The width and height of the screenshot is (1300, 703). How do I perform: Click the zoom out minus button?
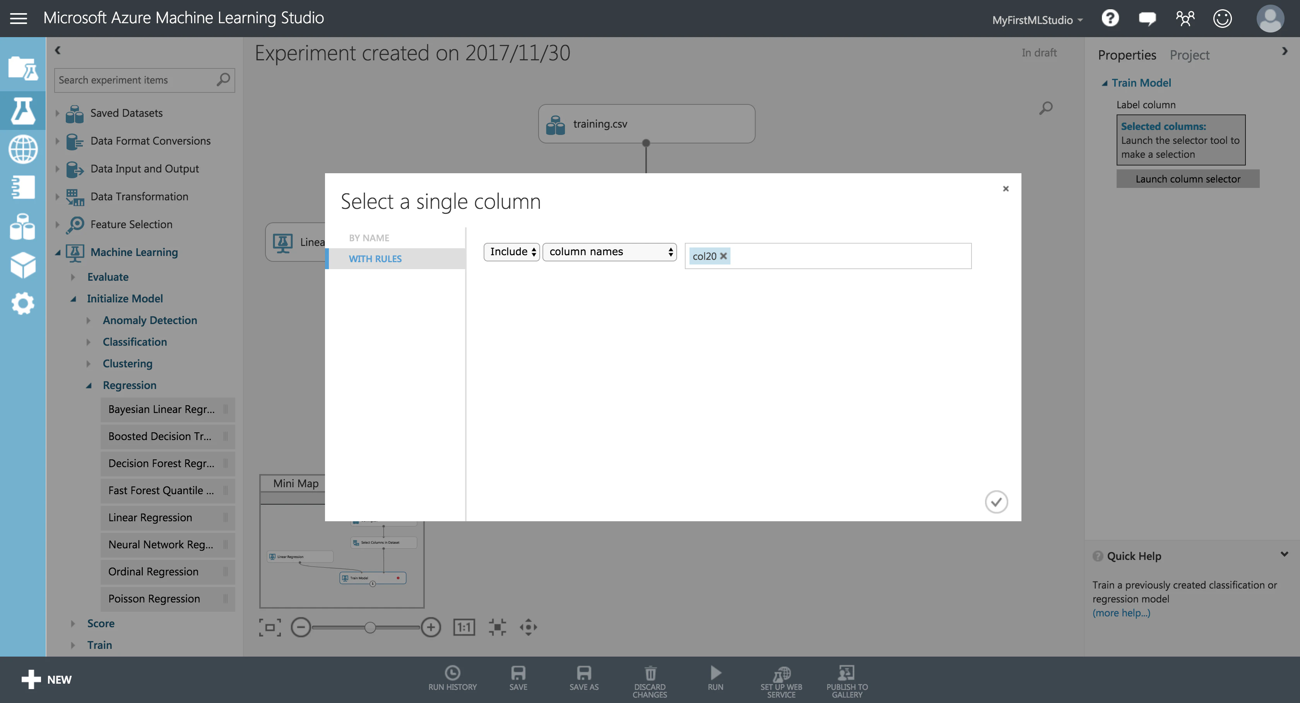click(x=301, y=627)
